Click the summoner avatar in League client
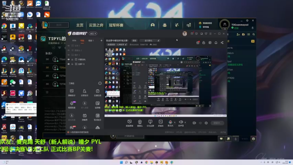 [x=225, y=24]
